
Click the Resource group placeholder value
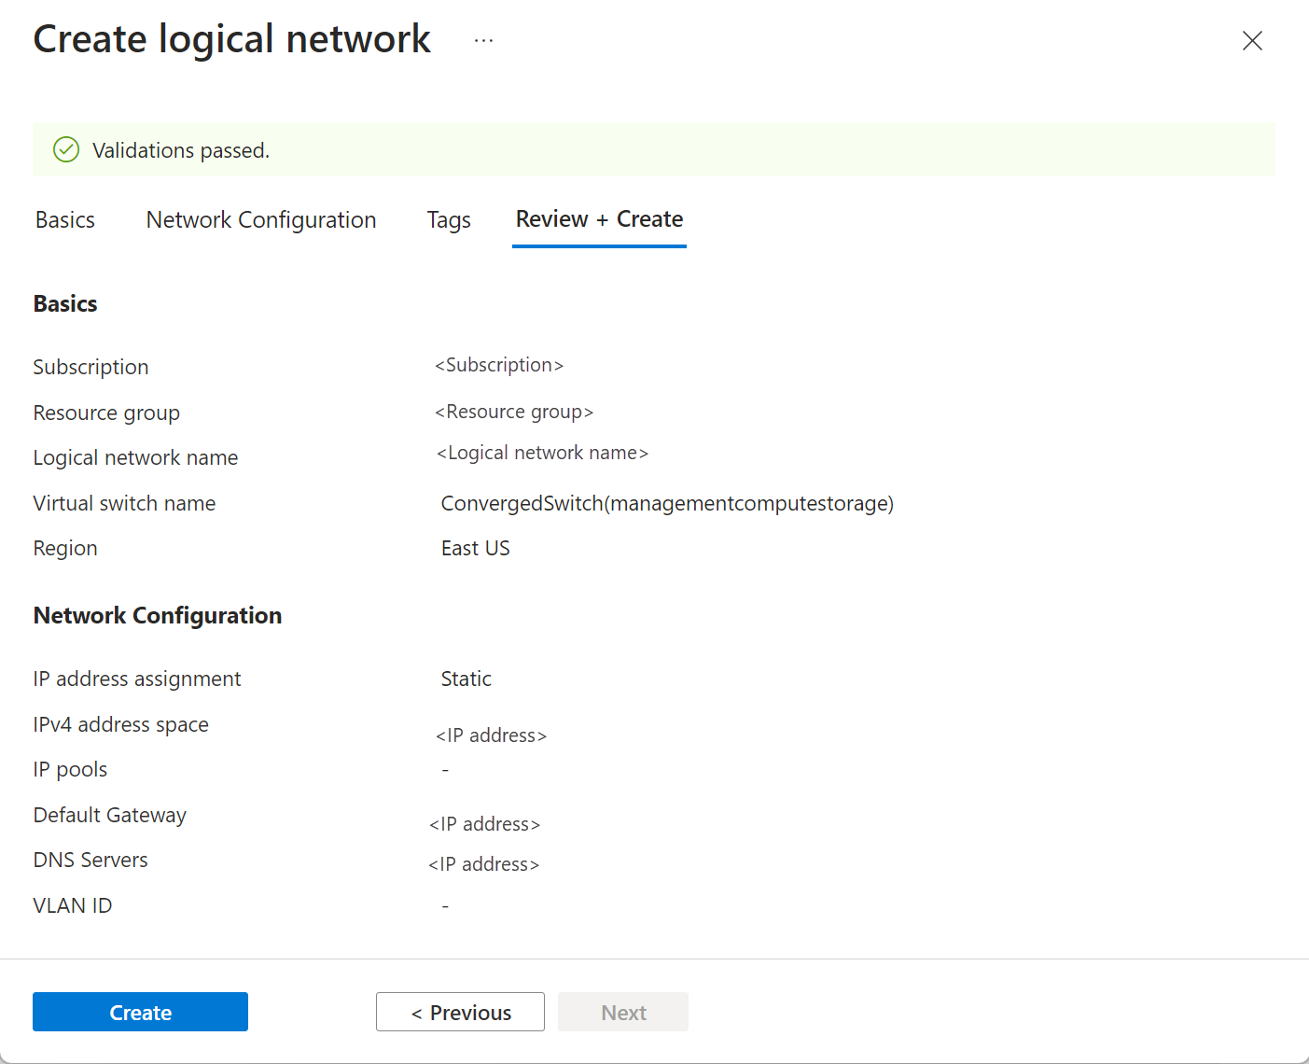tap(514, 412)
